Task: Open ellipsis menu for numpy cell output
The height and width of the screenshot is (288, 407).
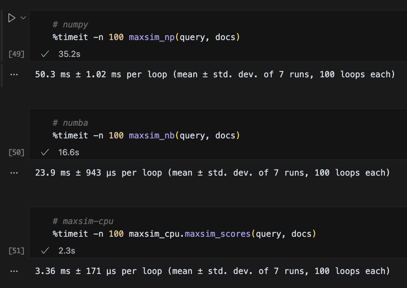Action: point(14,75)
